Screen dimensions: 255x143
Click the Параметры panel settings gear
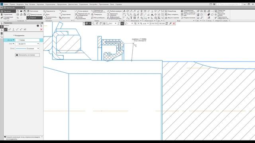42,23
